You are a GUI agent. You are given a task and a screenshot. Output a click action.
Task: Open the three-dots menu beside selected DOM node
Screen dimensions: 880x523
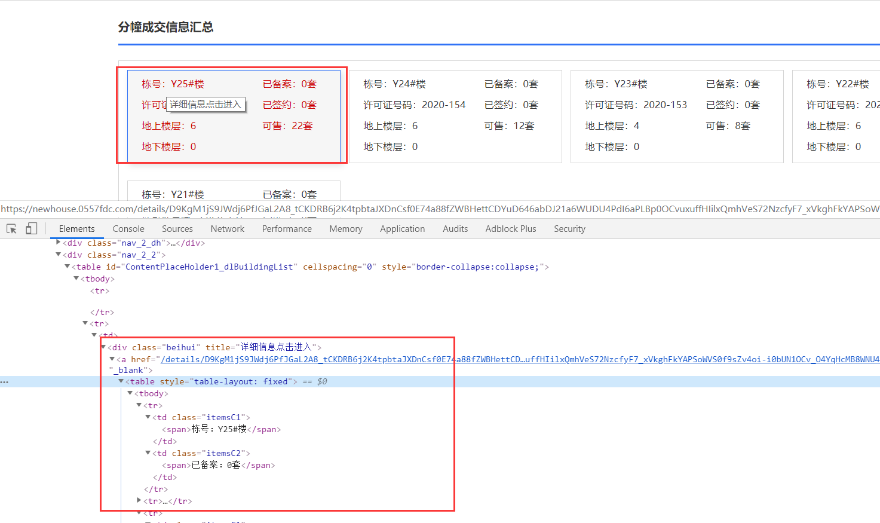click(x=5, y=382)
